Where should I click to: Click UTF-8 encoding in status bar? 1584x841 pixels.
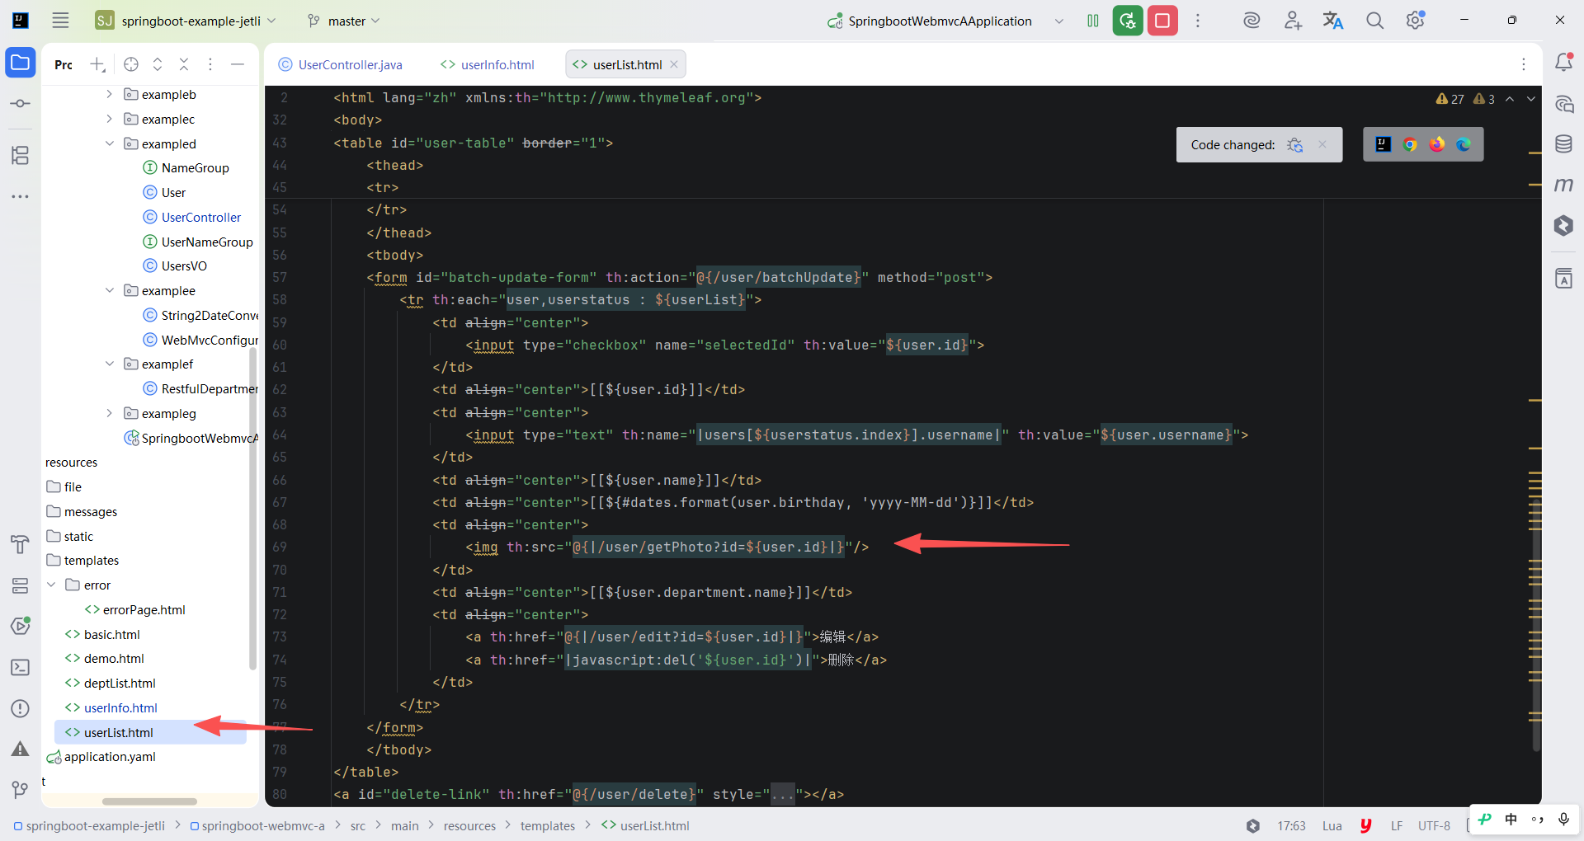point(1434,825)
